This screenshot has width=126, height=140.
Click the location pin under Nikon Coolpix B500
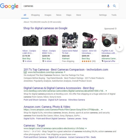43,61
